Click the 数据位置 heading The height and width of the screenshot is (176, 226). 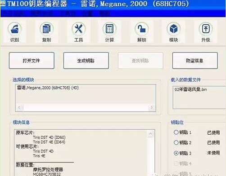pos(25,165)
